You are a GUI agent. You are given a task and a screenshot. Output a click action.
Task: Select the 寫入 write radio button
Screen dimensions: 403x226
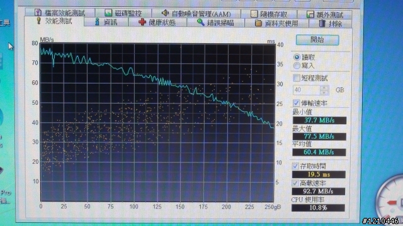coord(297,66)
